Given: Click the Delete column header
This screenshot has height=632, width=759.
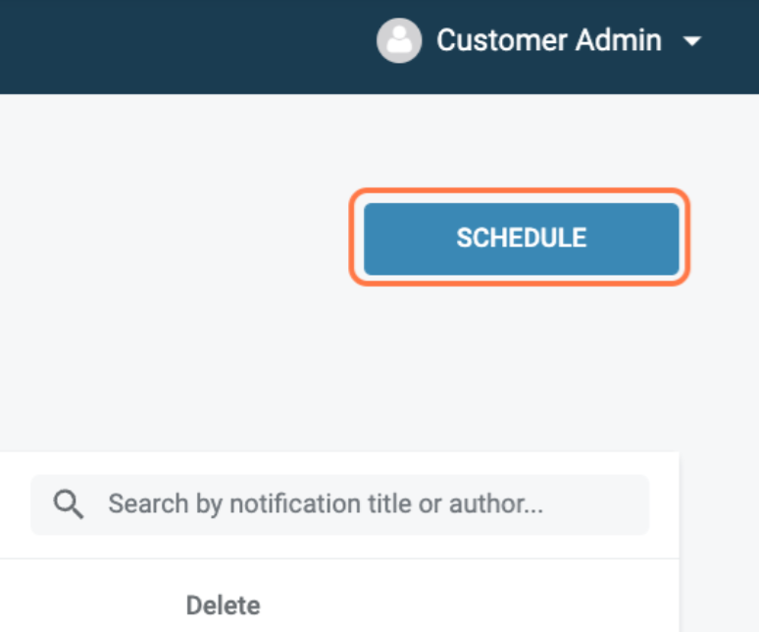Looking at the screenshot, I should pos(224,605).
